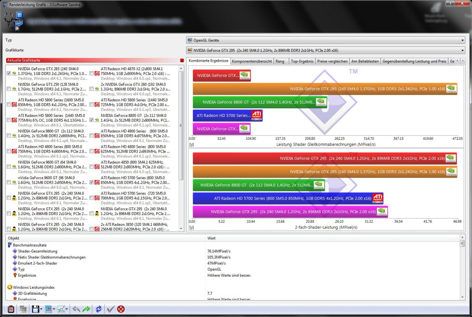Click NVIDIA logo on green 8800 GT bar, lower chart
This screenshot has width=472, height=317.
coord(319,185)
